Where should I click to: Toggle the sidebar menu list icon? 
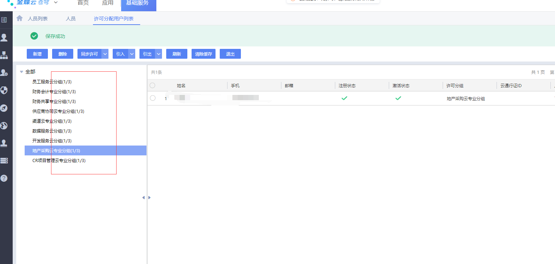[4, 20]
